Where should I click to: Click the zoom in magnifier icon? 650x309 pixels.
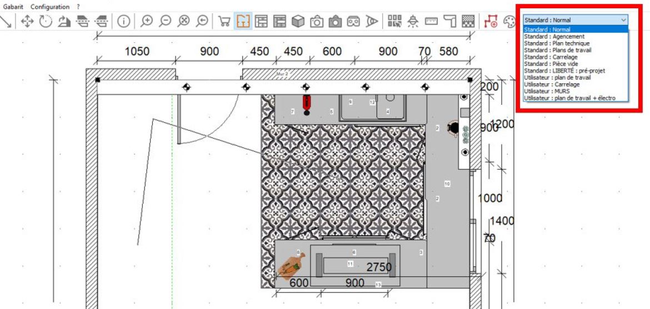click(147, 21)
